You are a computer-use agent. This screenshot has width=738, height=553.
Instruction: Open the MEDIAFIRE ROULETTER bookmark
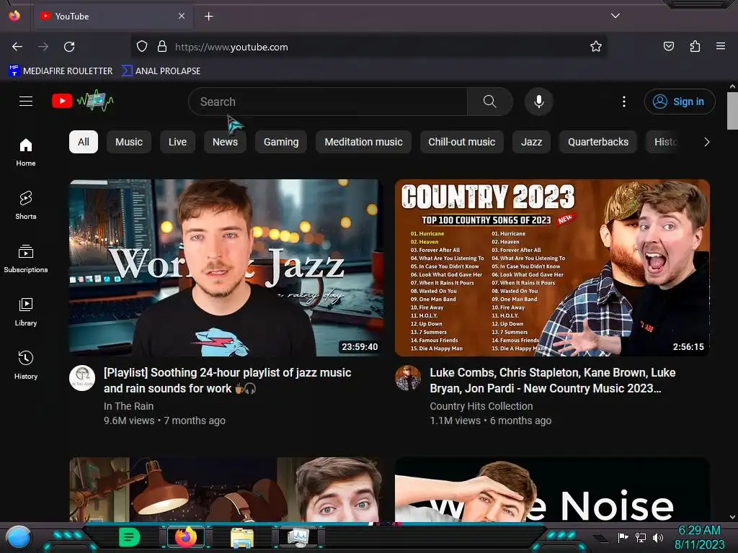tap(61, 71)
